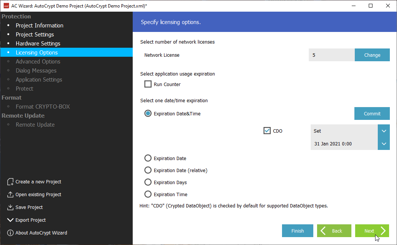This screenshot has width=397, height=245.
Task: Choose Expiration Date (relative) radio button
Action: click(x=148, y=170)
